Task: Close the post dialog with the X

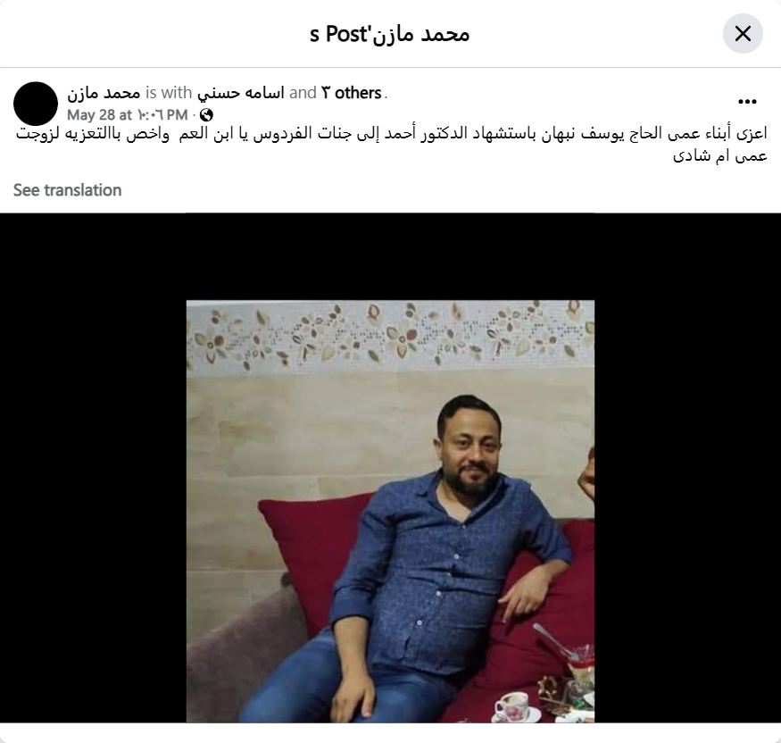Action: pos(743,34)
